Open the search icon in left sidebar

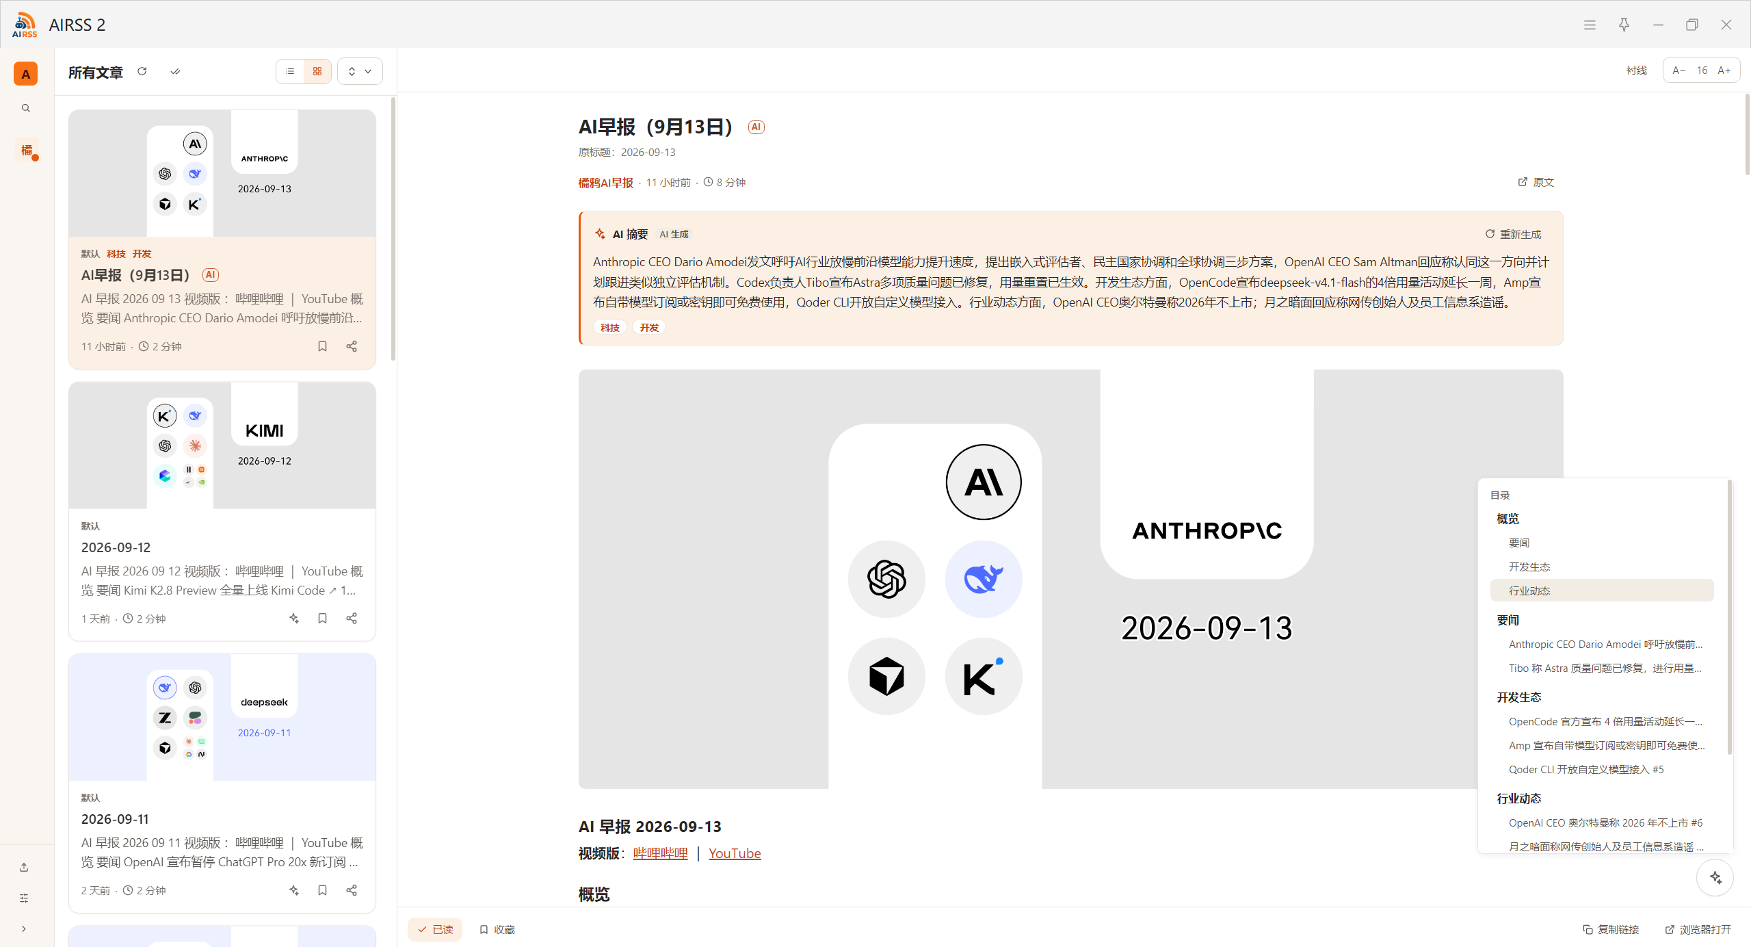[26, 108]
